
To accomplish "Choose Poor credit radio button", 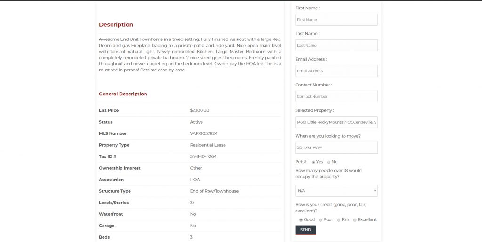I will point(321,220).
